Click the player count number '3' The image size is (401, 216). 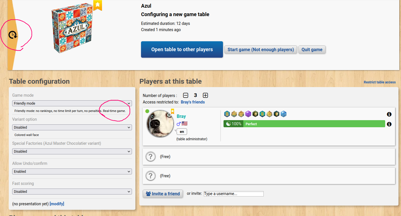coord(195,96)
